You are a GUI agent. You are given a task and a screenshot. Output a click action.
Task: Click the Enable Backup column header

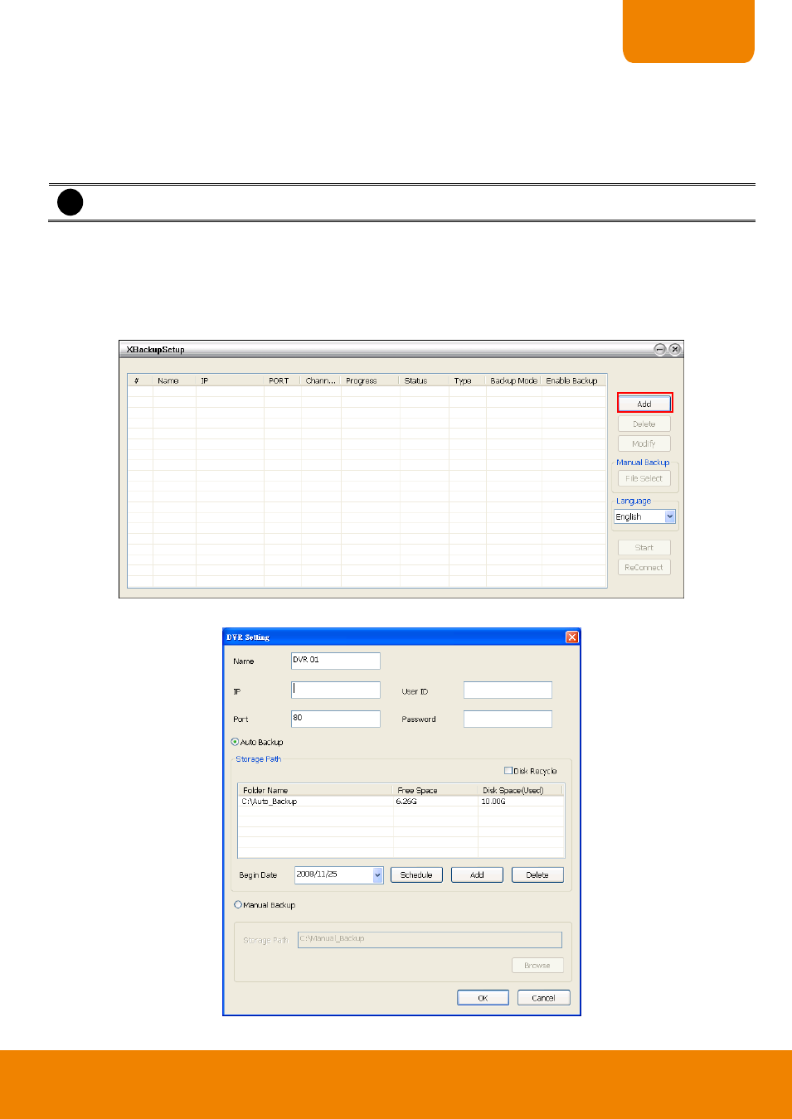coord(574,380)
